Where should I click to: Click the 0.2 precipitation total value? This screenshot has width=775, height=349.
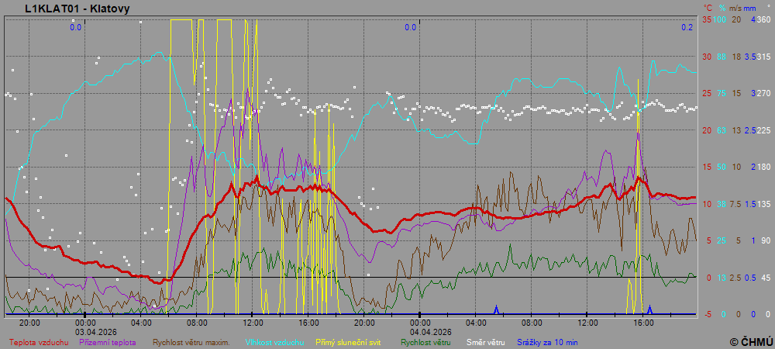click(687, 27)
